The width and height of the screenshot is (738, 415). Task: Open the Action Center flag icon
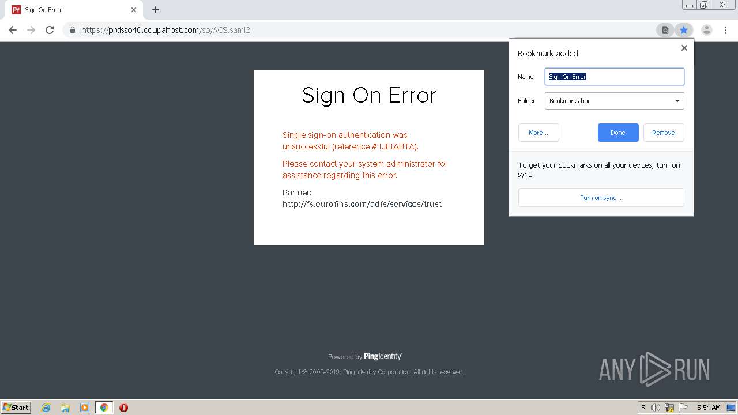(x=683, y=408)
